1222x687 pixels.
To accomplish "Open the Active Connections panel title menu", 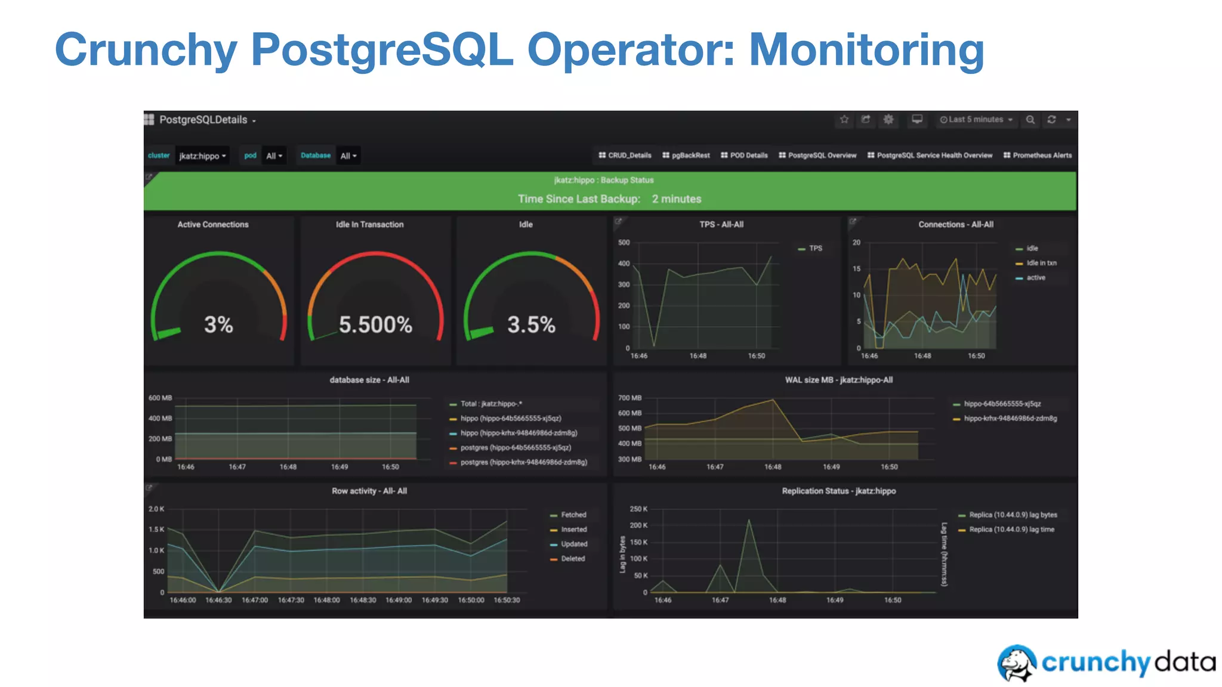I will (213, 225).
